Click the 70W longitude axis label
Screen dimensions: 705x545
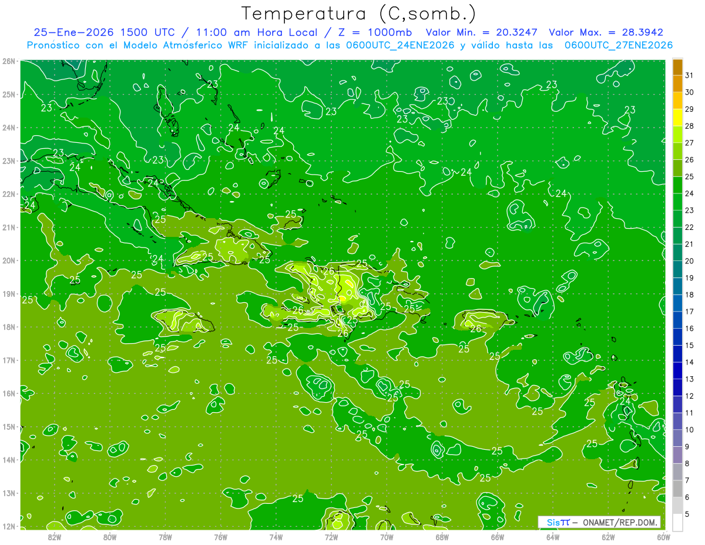pyautogui.click(x=387, y=537)
